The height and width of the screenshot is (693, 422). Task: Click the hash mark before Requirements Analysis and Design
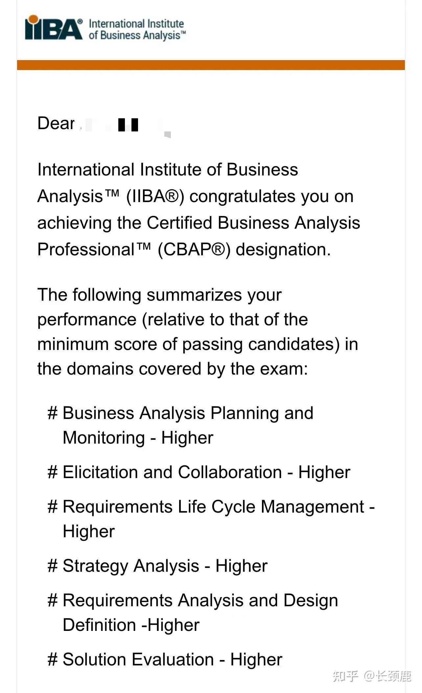pyautogui.click(x=53, y=600)
